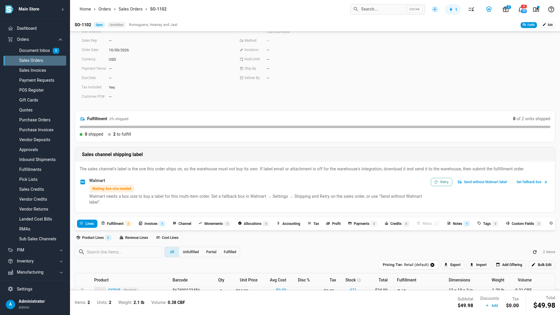Open quick actions lightning button

point(453,9)
